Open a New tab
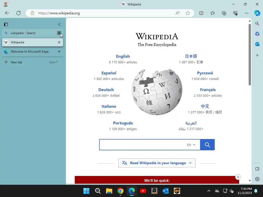 tap(33, 62)
